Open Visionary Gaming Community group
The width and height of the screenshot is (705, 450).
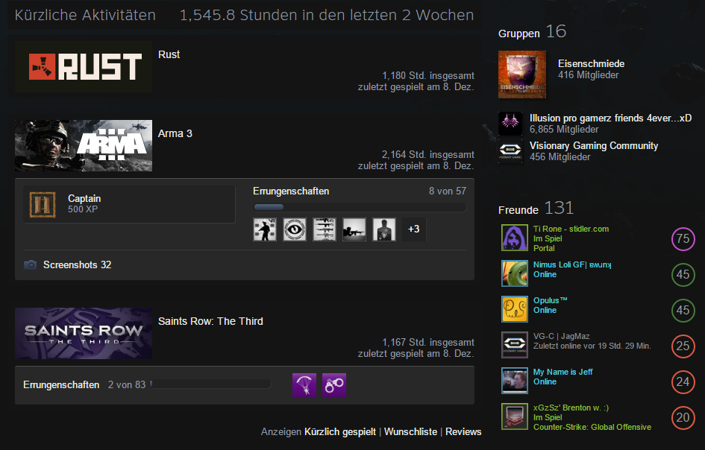(594, 145)
